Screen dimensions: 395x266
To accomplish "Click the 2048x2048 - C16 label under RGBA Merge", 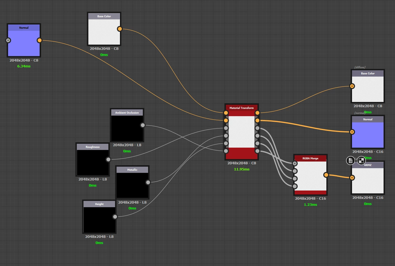I will pyautogui.click(x=310, y=199).
